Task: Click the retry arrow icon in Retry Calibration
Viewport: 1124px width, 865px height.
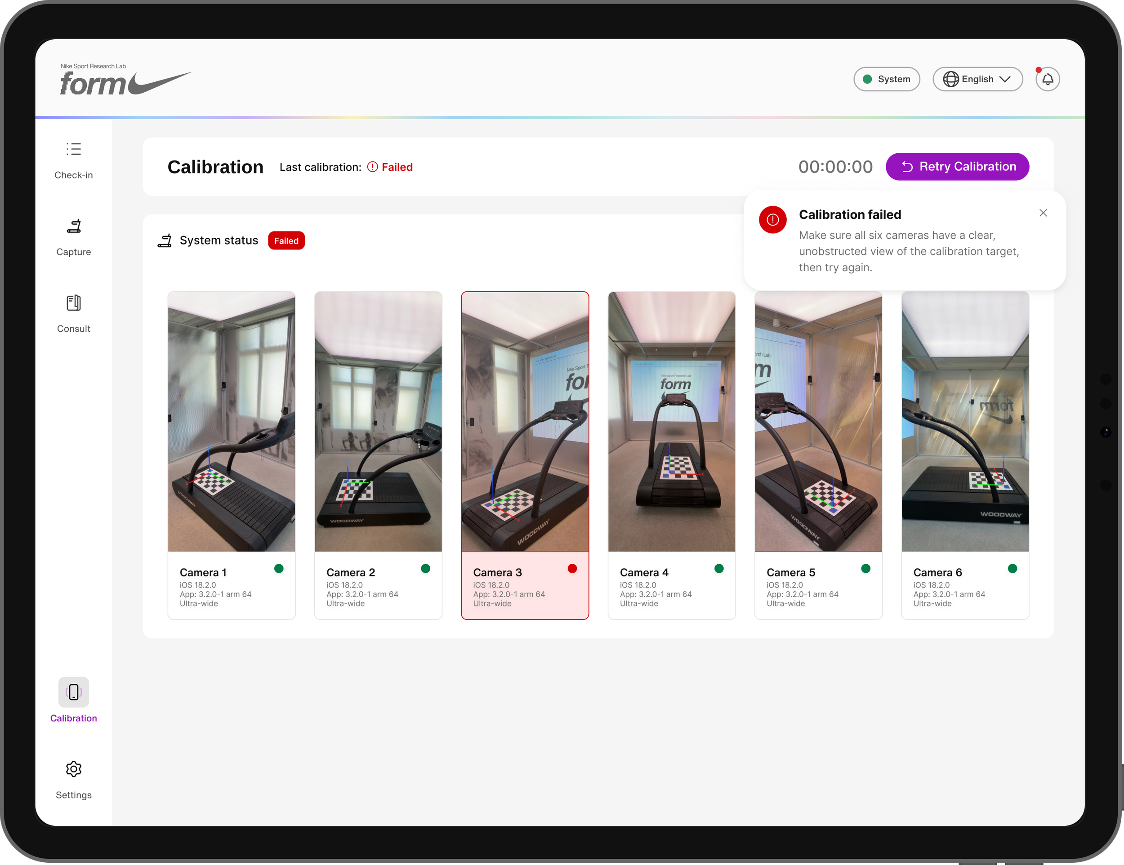Action: 907,167
